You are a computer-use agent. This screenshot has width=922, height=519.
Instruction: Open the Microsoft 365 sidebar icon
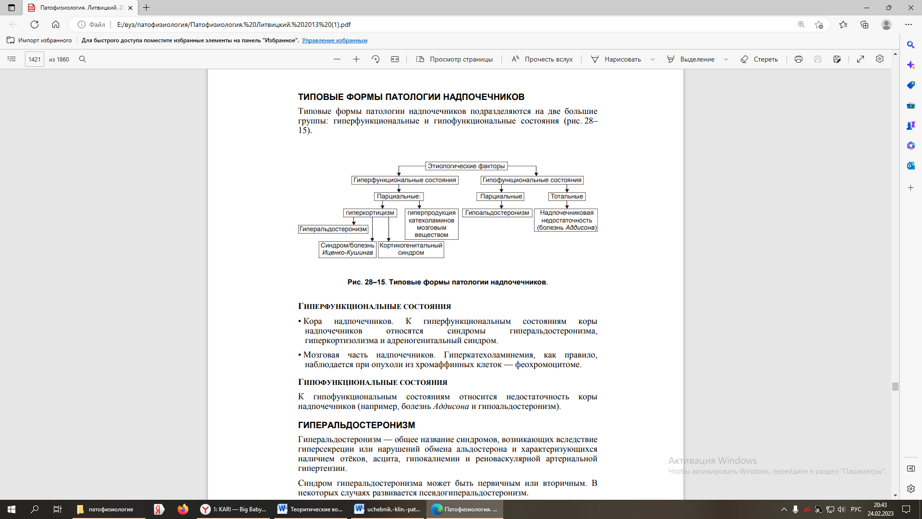[x=910, y=146]
